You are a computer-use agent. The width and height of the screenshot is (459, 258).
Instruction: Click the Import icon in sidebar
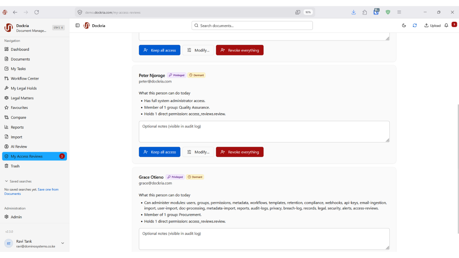(x=7, y=137)
